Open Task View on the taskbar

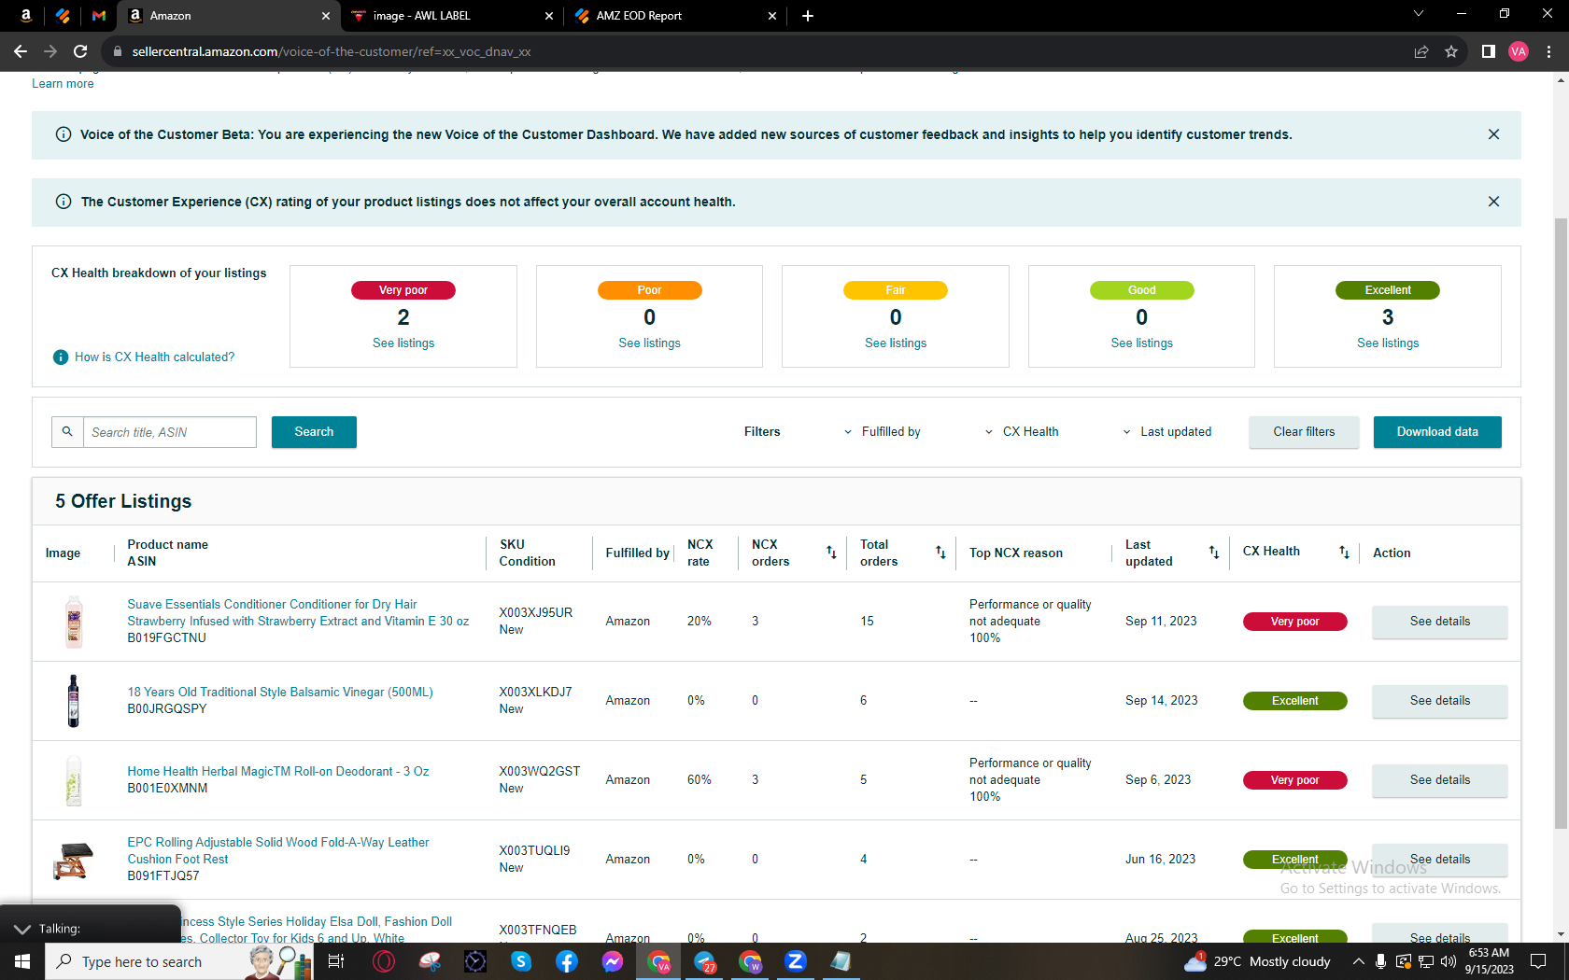pos(336,961)
